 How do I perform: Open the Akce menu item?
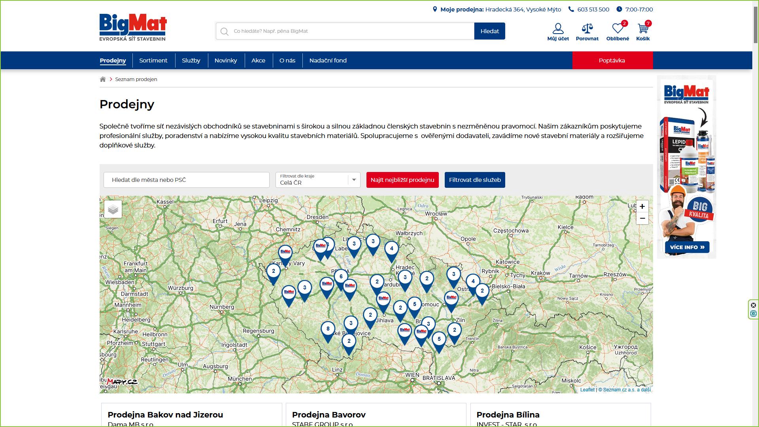258,60
